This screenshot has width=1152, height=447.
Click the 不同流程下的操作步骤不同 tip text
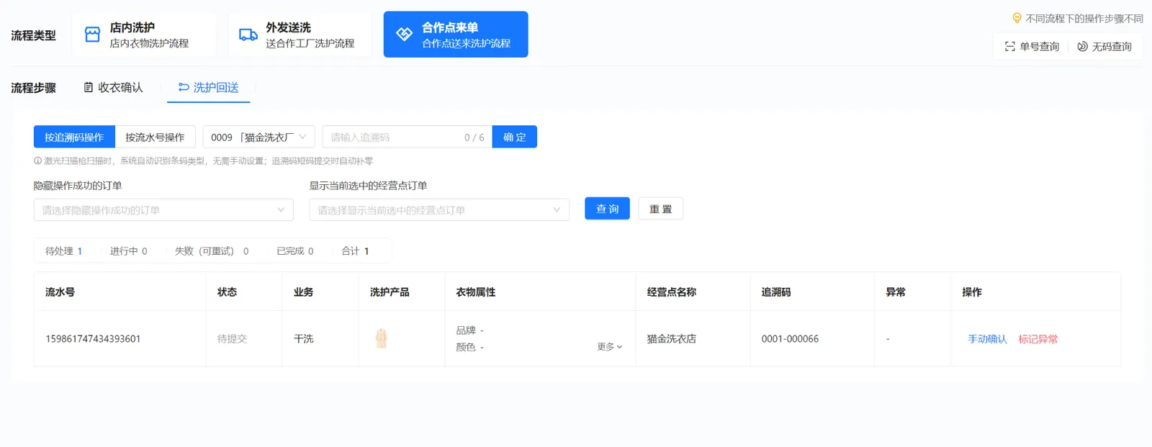coord(1084,18)
